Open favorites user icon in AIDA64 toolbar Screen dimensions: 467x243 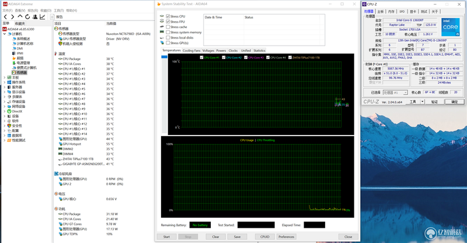35,17
